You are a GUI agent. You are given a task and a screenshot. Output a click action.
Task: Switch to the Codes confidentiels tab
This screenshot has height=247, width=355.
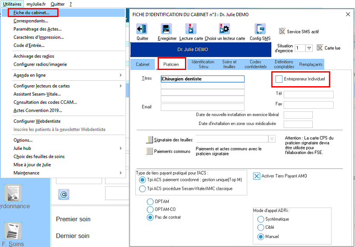(x=255, y=64)
